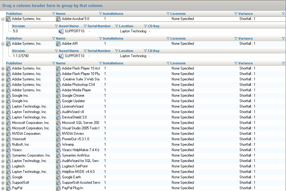
Task: Click the publisher icon beside Logitech
Action: pos(8,167)
